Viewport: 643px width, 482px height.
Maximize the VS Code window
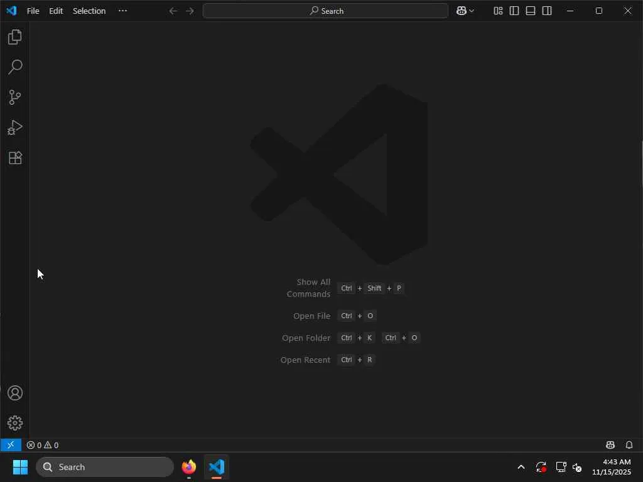point(598,11)
